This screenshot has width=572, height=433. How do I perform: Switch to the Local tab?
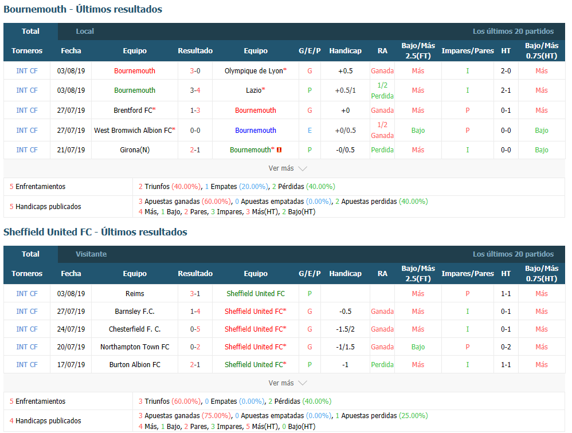coord(85,32)
